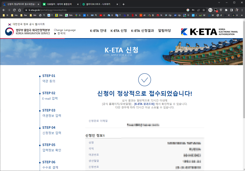
Task: Click the page vertical scrollbar
Action: [x=244, y=70]
